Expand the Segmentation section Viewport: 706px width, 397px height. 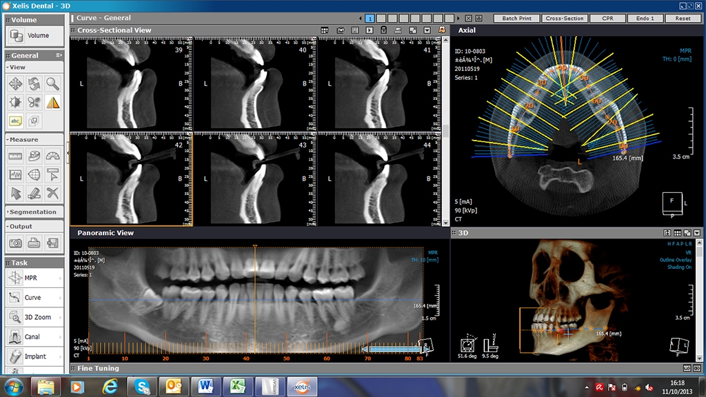click(33, 212)
